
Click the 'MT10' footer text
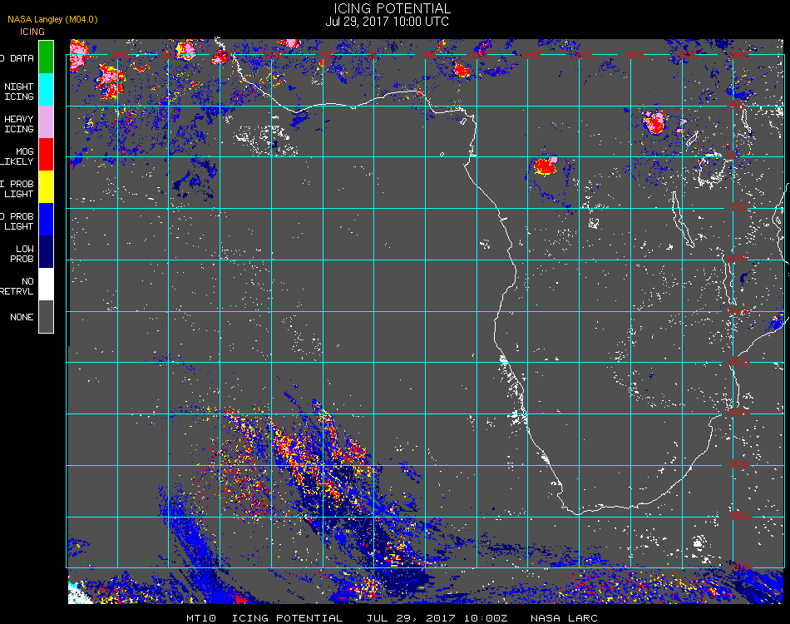[x=201, y=618]
